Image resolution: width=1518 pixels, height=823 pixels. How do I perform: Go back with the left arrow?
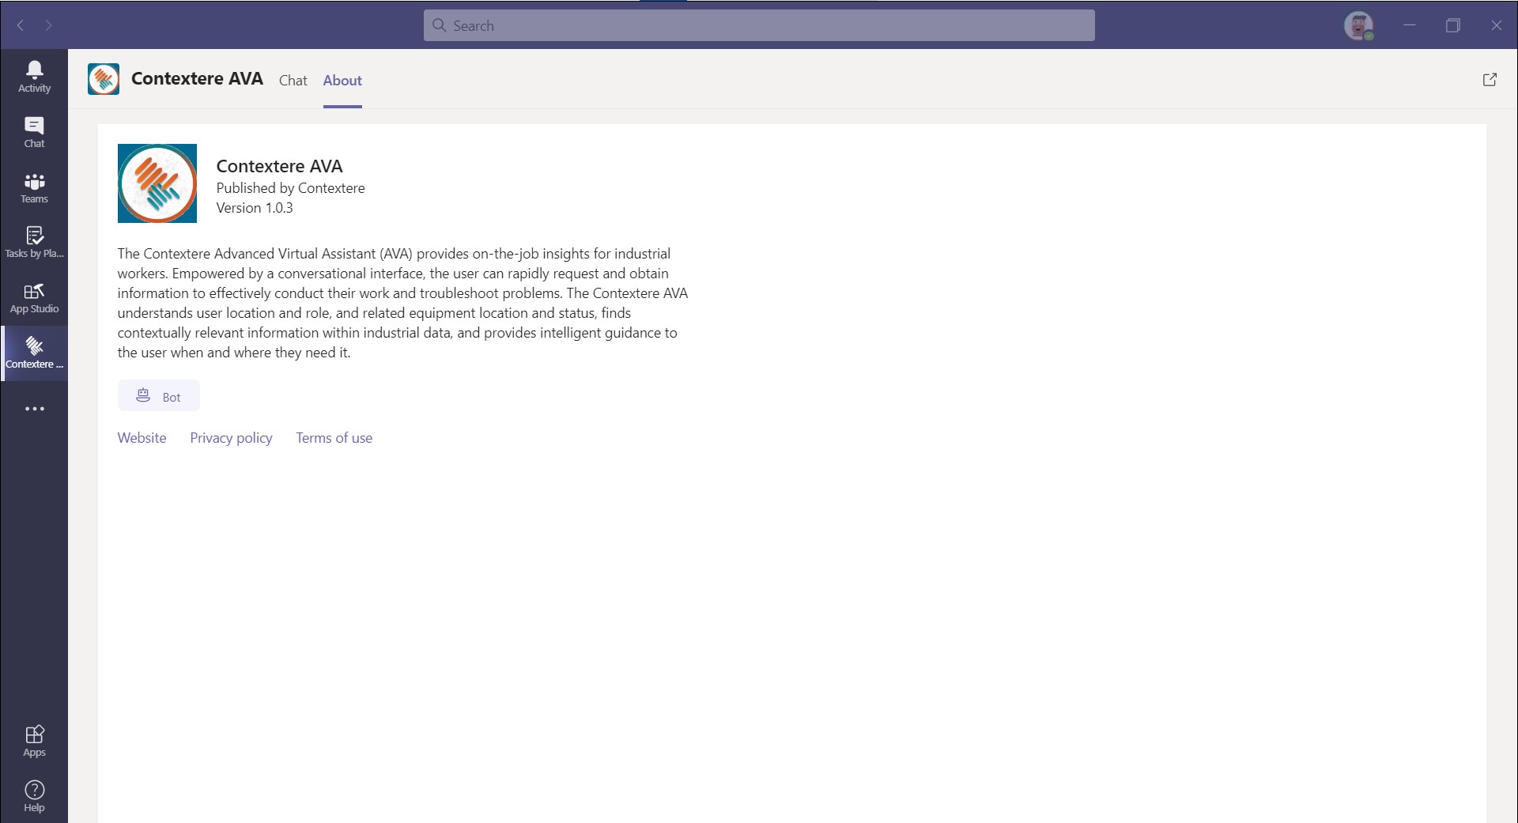21,25
